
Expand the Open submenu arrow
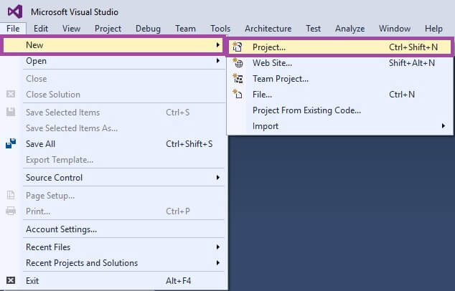(x=217, y=61)
